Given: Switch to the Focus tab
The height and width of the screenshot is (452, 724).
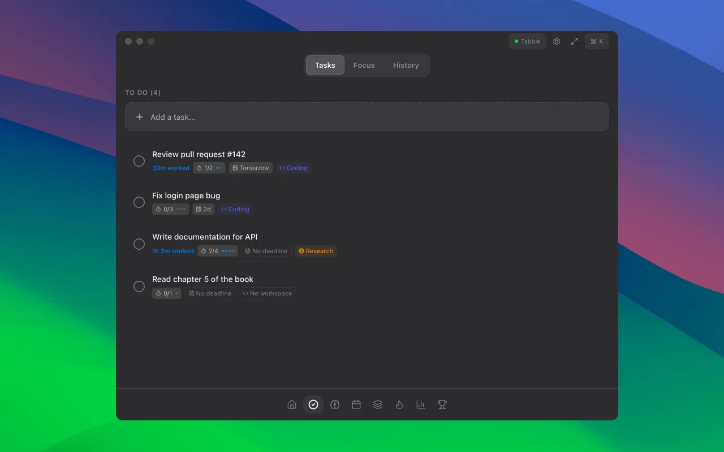Looking at the screenshot, I should [364, 65].
